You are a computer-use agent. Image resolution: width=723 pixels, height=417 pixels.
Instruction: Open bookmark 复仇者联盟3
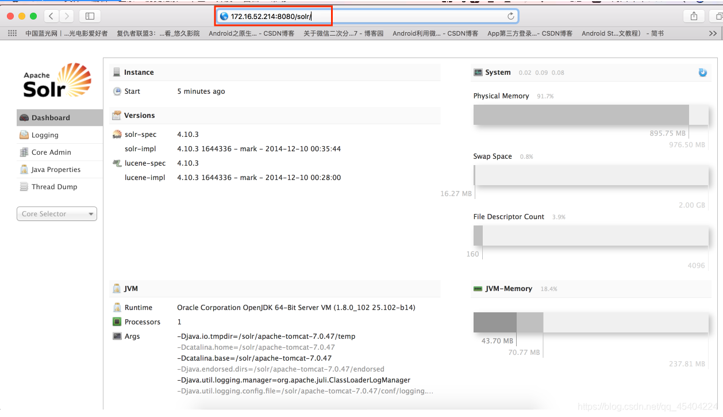(158, 33)
